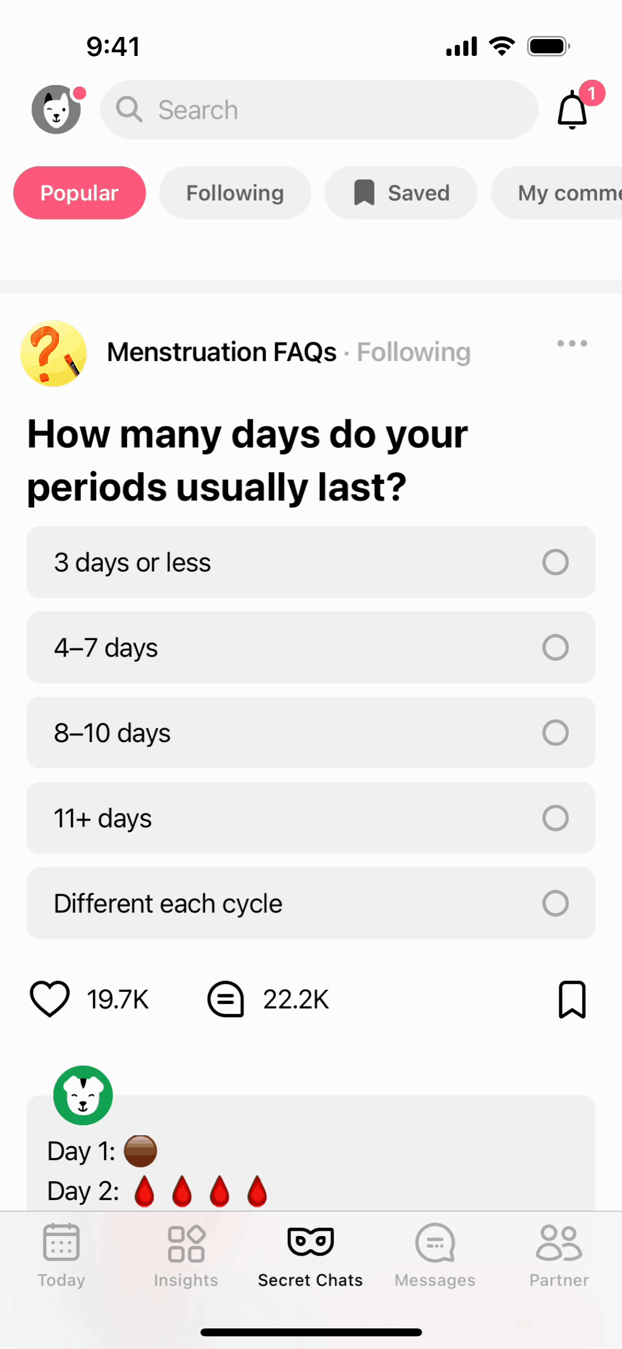This screenshot has width=622, height=1349.
Task: Switch to the Following filter tab
Action: tap(235, 193)
